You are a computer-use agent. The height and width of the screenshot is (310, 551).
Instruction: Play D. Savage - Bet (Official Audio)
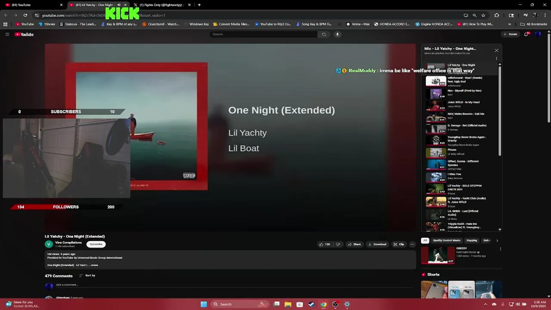point(461,127)
